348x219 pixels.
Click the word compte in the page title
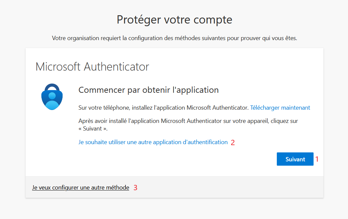pos(213,21)
